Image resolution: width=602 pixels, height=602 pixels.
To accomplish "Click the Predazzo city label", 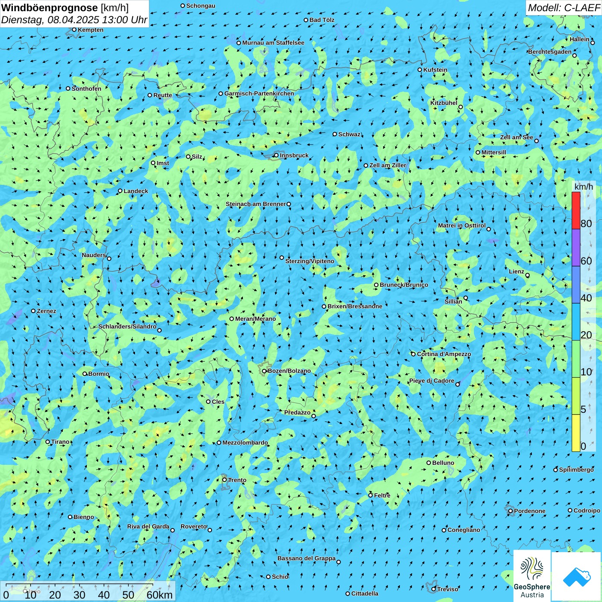I will [x=297, y=412].
